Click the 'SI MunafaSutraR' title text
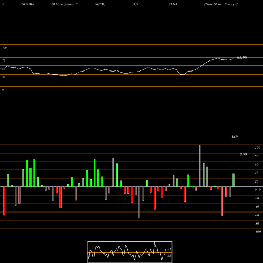Viewport: 263px width, 263px height. coord(65,4)
